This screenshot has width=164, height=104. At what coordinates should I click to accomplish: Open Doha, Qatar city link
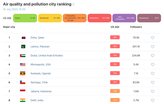(x=37, y=38)
